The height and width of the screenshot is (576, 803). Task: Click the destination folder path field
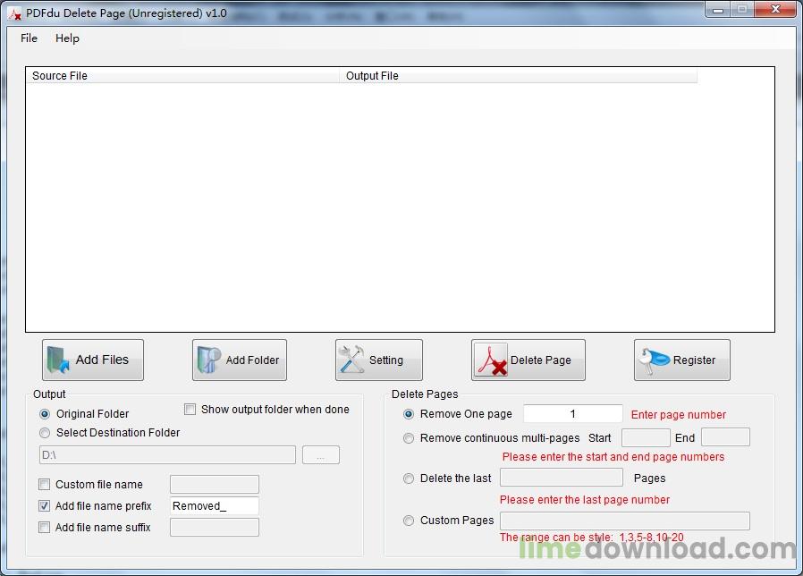[167, 455]
